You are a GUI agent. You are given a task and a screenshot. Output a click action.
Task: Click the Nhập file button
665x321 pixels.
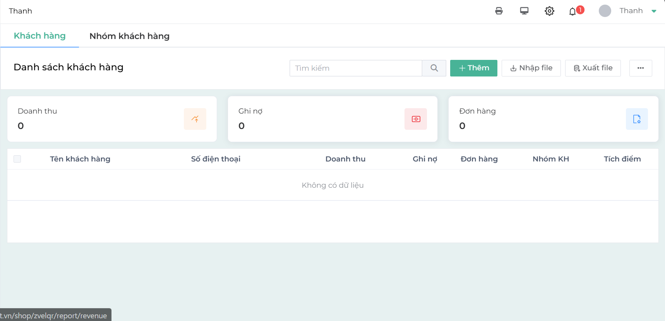(531, 68)
